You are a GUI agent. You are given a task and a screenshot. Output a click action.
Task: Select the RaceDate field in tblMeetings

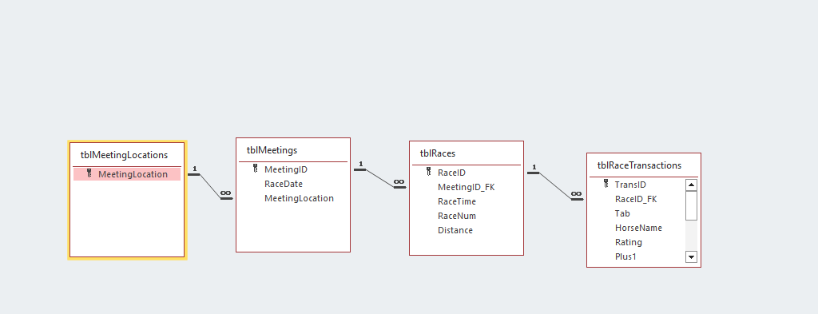pos(284,184)
